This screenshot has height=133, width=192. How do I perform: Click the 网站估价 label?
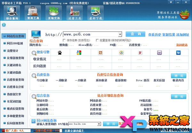[96, 101]
